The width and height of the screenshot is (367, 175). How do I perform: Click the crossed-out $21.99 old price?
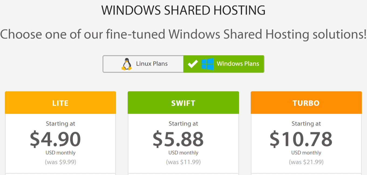tap(306, 162)
